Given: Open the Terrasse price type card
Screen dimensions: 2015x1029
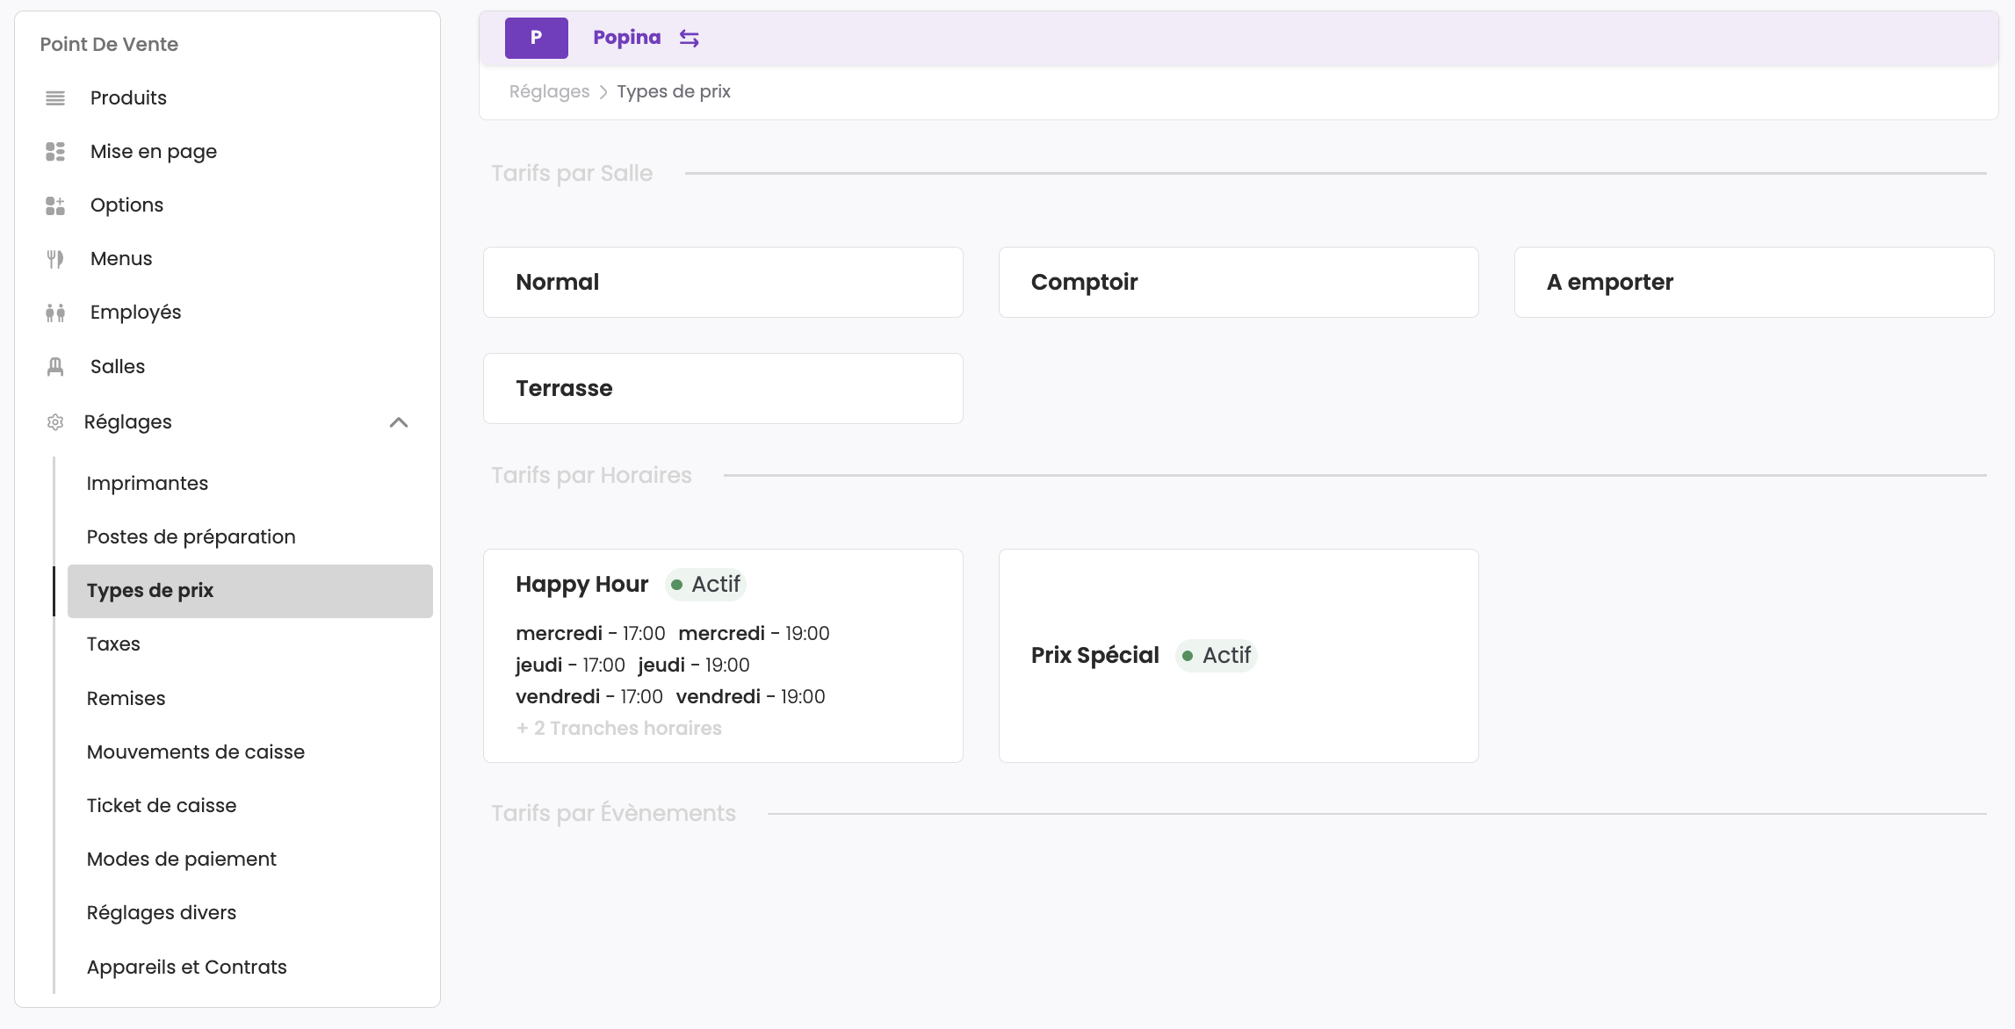Looking at the screenshot, I should [x=722, y=388].
